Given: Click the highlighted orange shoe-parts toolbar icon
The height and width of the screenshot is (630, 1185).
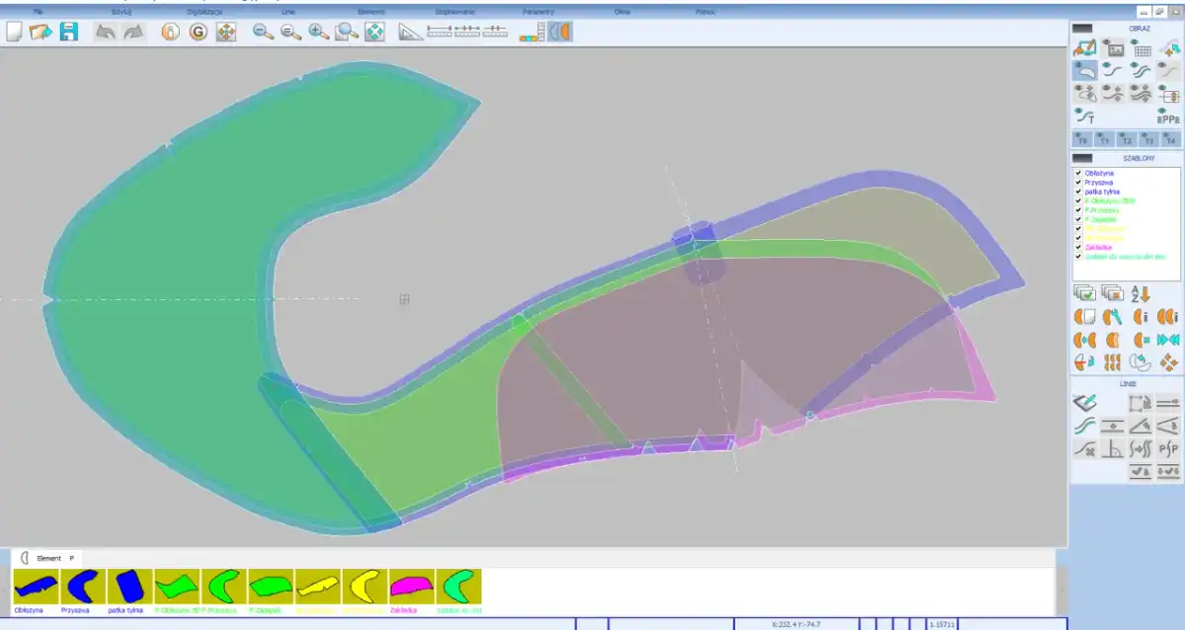Looking at the screenshot, I should [560, 32].
